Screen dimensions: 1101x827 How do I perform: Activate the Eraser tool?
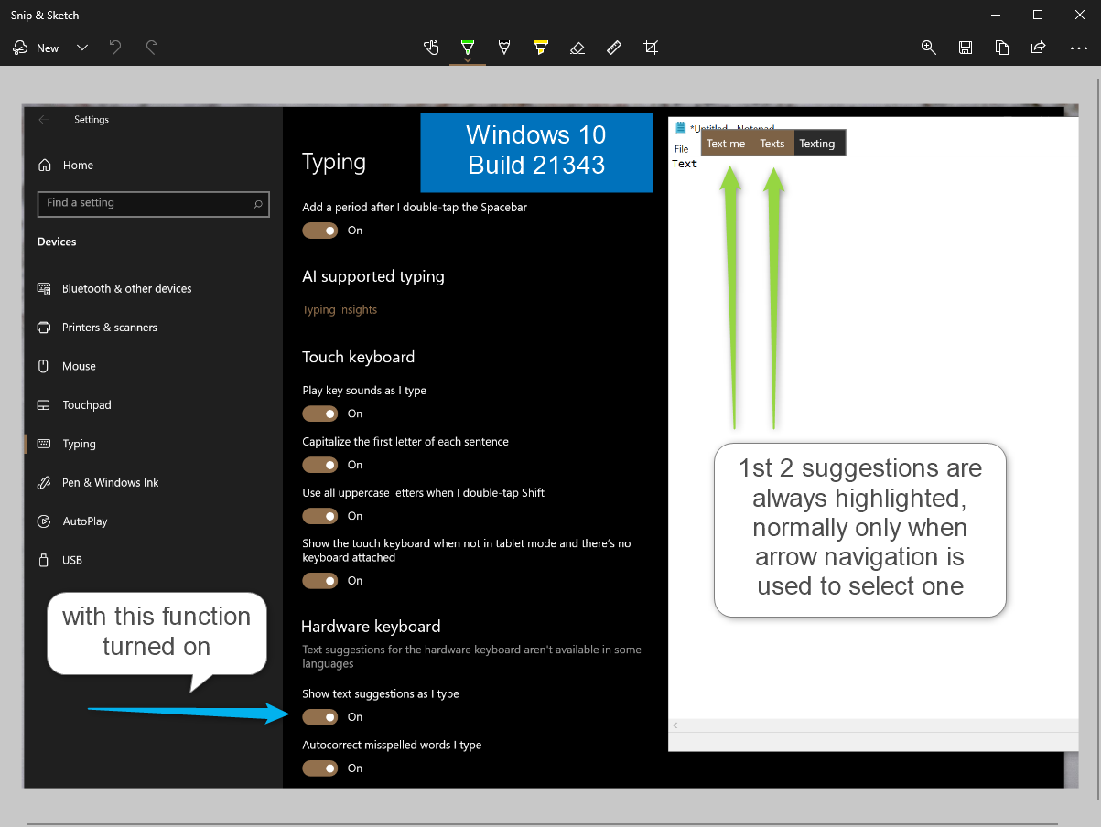[x=577, y=48]
